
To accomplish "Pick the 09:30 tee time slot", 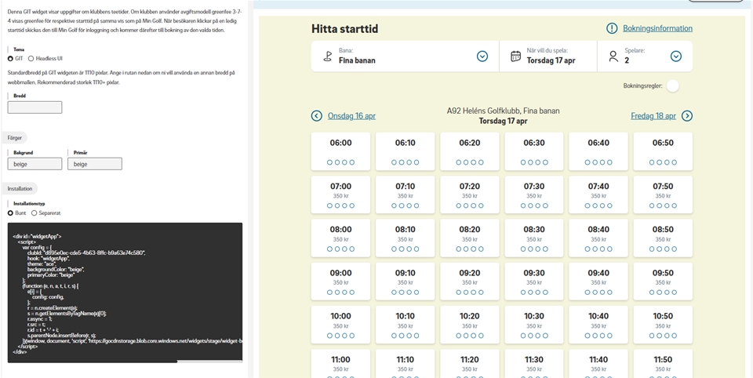I will point(534,281).
